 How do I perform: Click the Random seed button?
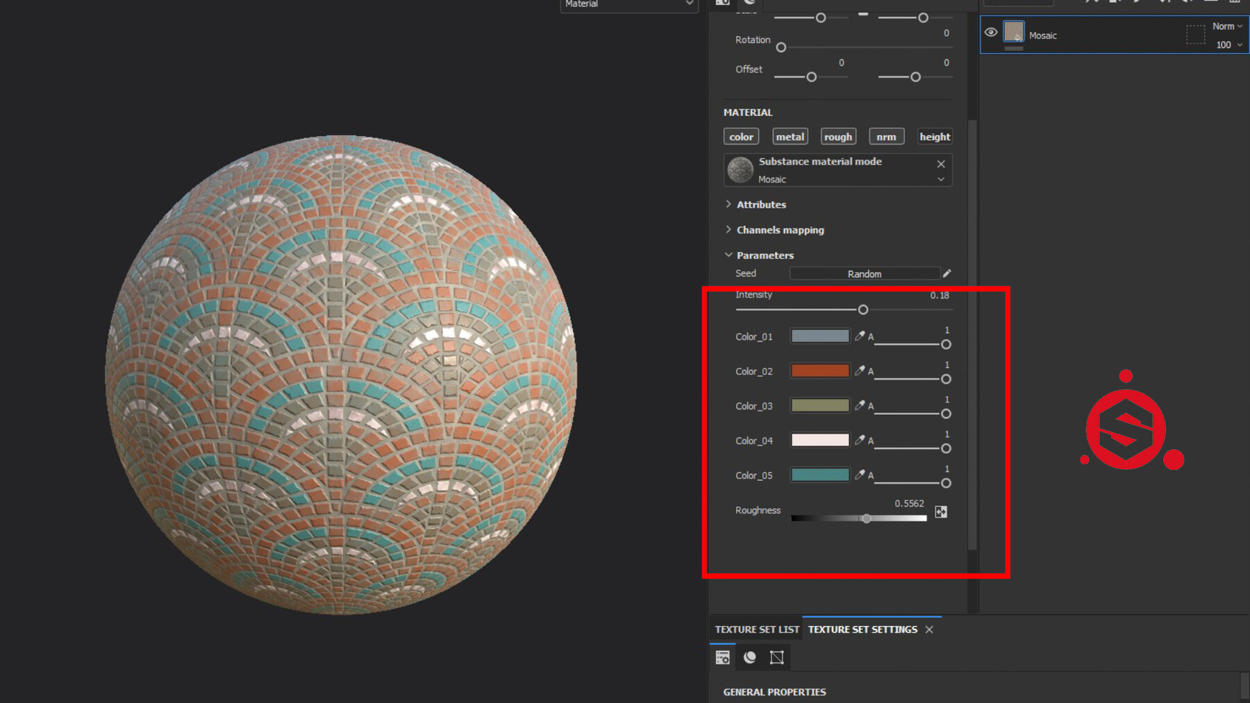(x=864, y=273)
